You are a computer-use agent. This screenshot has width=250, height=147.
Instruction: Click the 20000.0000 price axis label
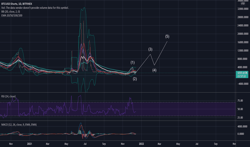243,34
